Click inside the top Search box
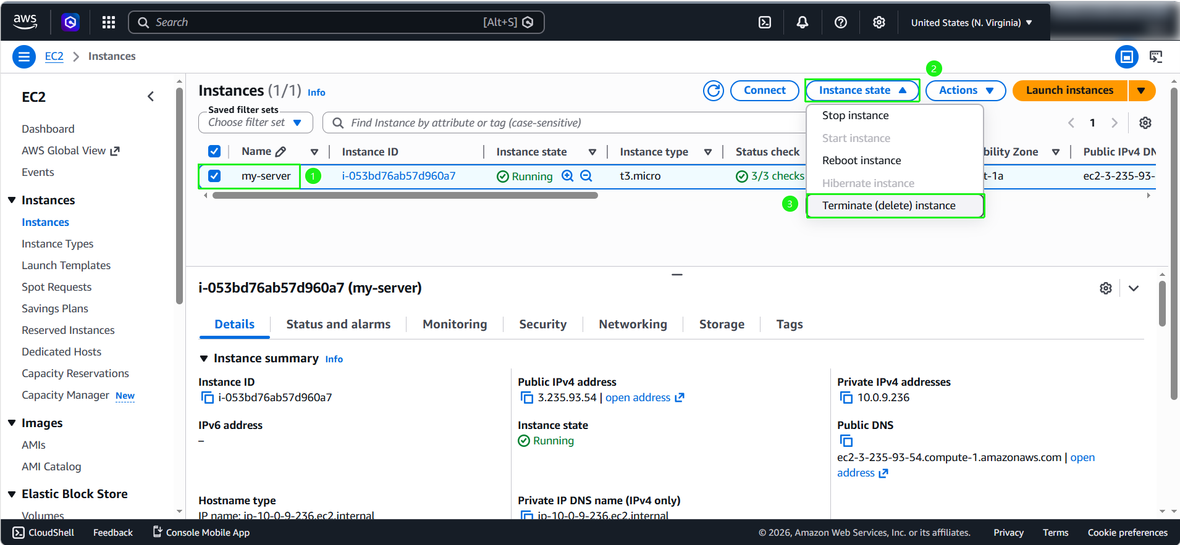 (336, 22)
